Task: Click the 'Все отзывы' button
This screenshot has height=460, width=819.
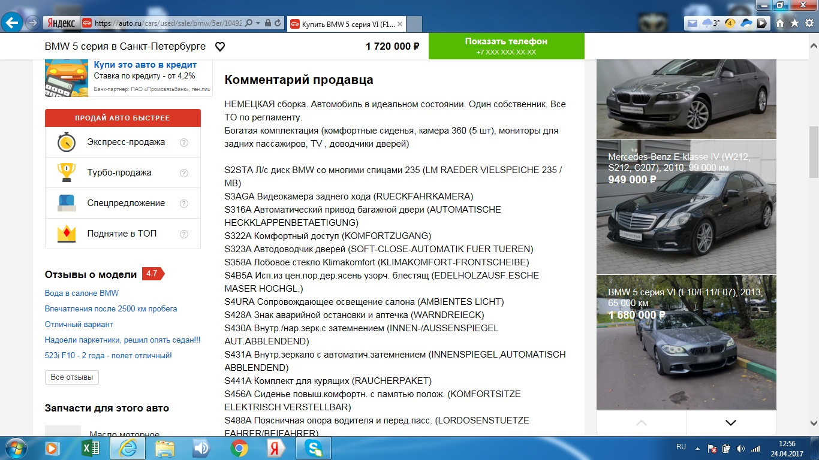Action: coord(72,377)
